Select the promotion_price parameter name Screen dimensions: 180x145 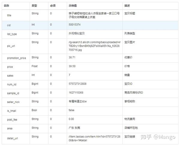click(x=16, y=58)
